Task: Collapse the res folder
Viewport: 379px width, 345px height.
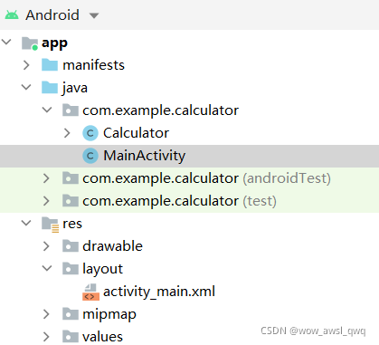Action: (x=26, y=223)
